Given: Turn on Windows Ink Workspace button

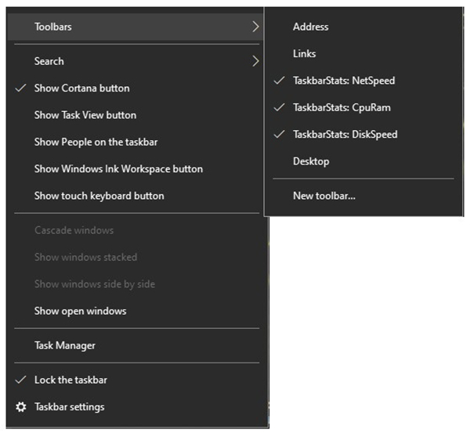Looking at the screenshot, I should tap(118, 169).
